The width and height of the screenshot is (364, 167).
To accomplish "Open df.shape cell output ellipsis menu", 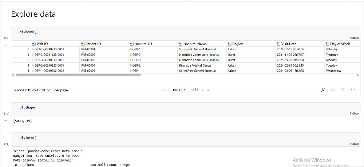I will pos(6,120).
